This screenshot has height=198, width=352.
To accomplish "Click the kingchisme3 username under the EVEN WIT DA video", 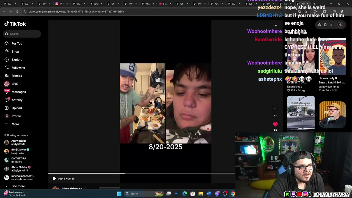I will pos(295,87).
